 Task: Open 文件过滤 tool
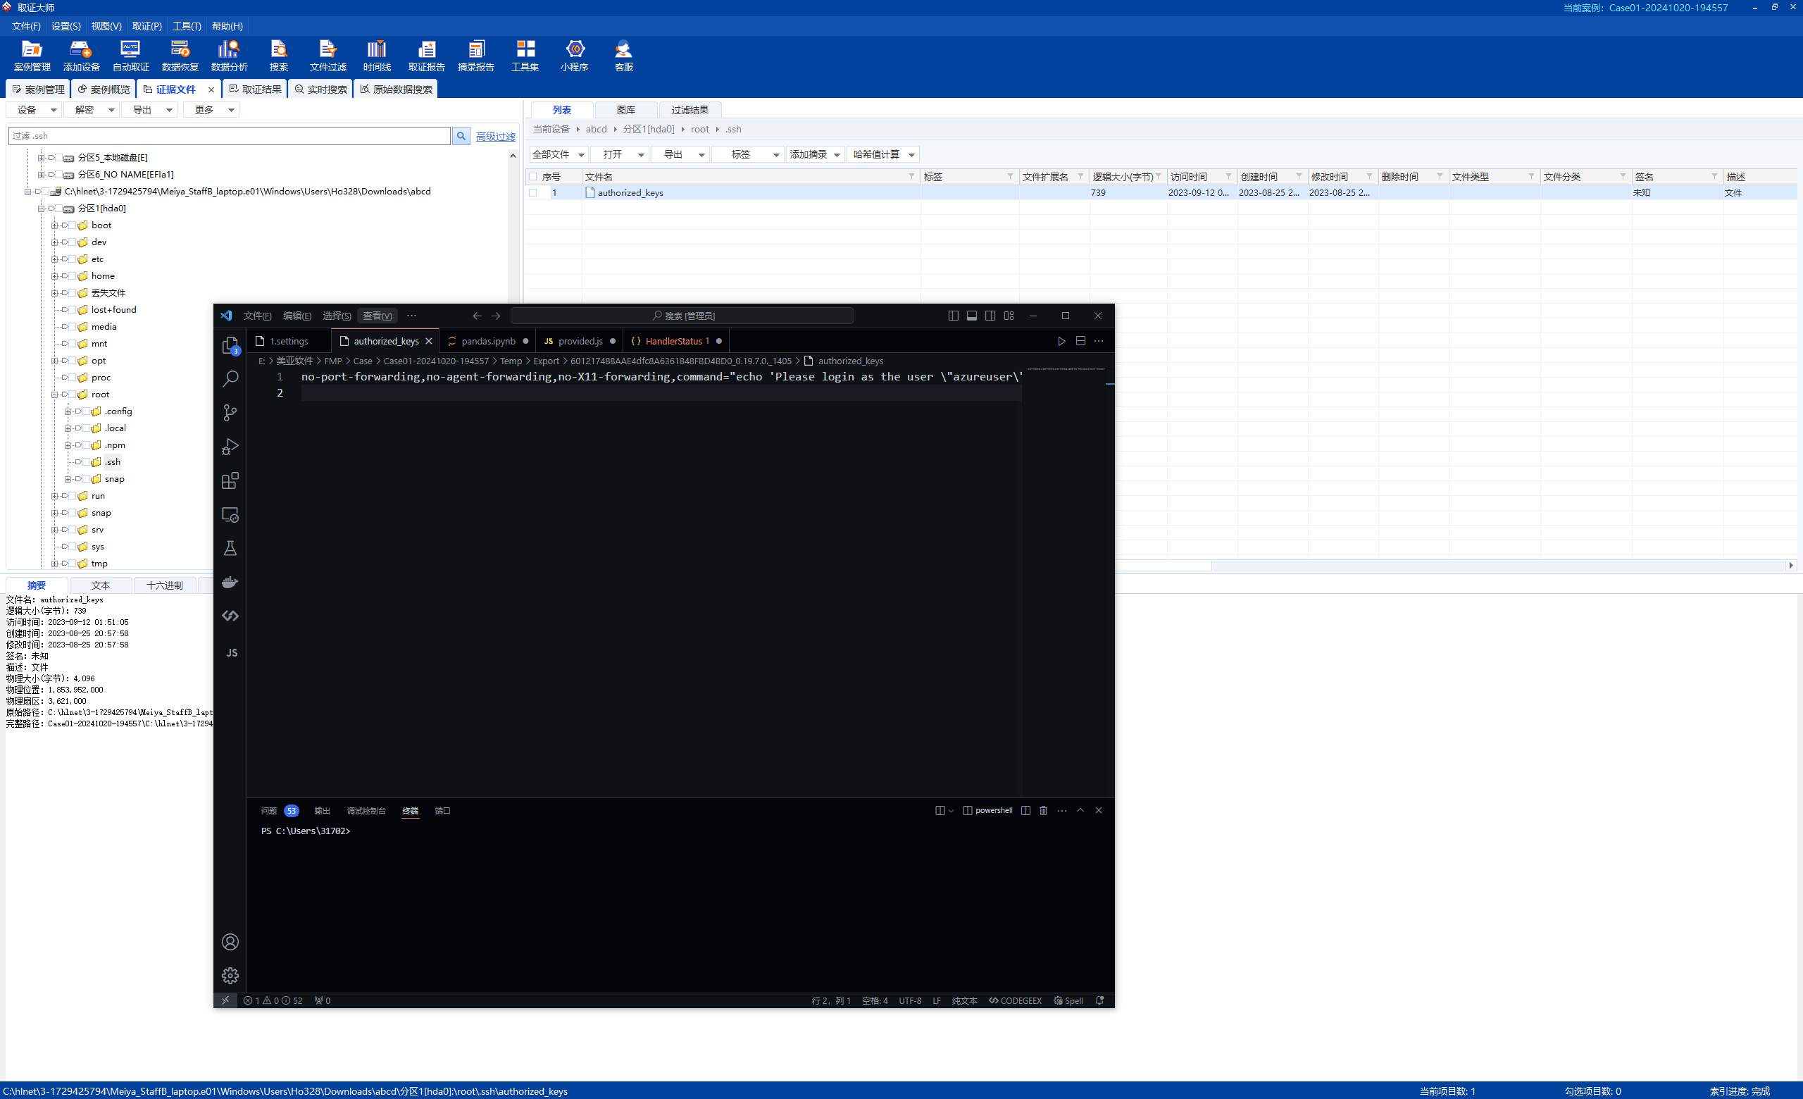tap(327, 56)
